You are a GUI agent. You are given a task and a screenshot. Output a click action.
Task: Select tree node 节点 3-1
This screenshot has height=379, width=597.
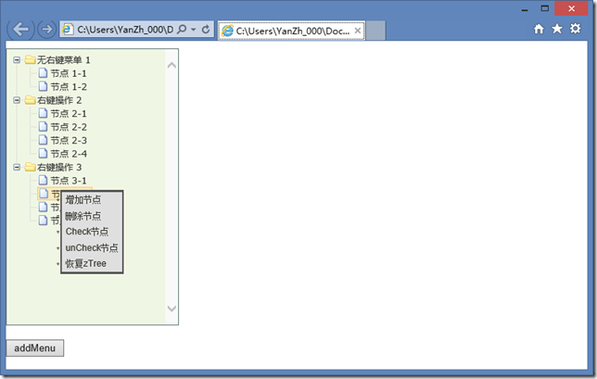click(69, 181)
